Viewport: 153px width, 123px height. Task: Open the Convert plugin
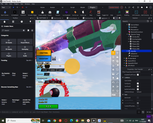point(58,13)
